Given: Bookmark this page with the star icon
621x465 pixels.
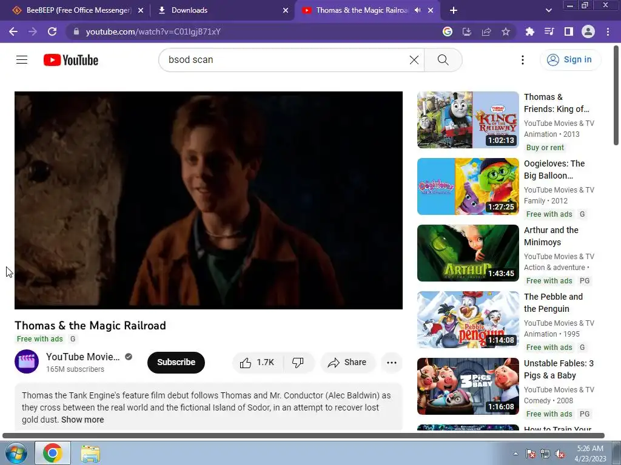Looking at the screenshot, I should tap(505, 31).
